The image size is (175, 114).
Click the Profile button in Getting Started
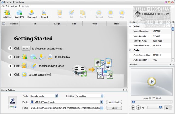26,49
